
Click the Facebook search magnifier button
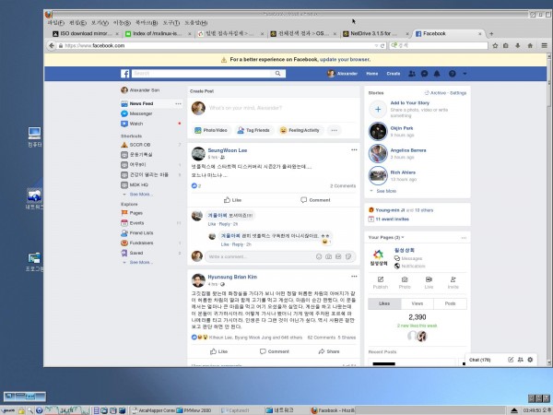(278, 74)
